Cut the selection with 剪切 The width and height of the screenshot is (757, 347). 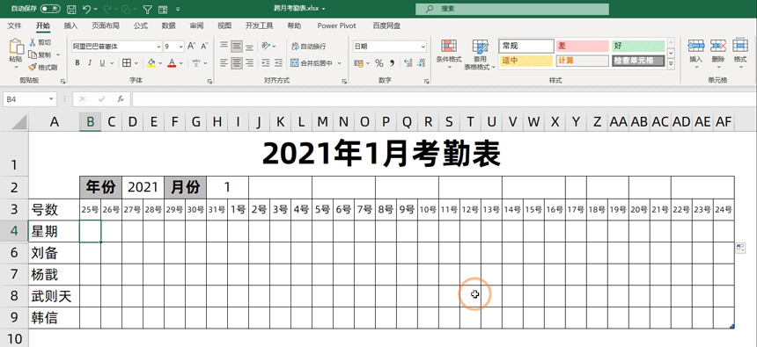point(40,42)
